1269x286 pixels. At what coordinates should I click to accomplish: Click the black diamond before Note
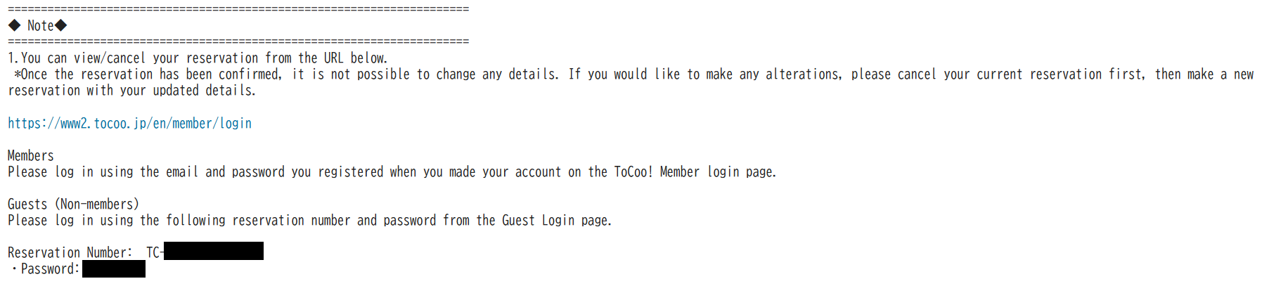(14, 26)
